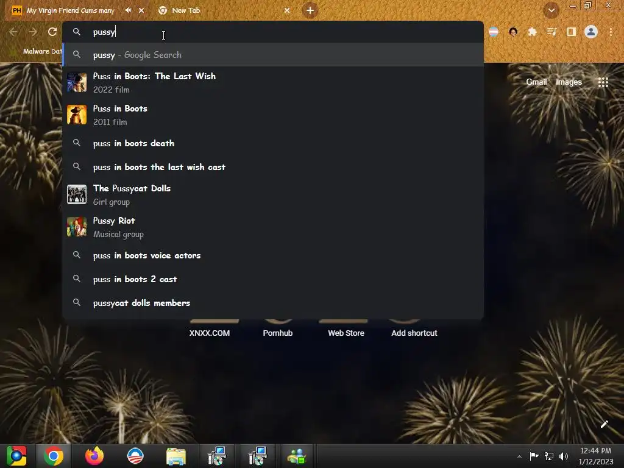Click the Add shortcut tile

click(414, 328)
